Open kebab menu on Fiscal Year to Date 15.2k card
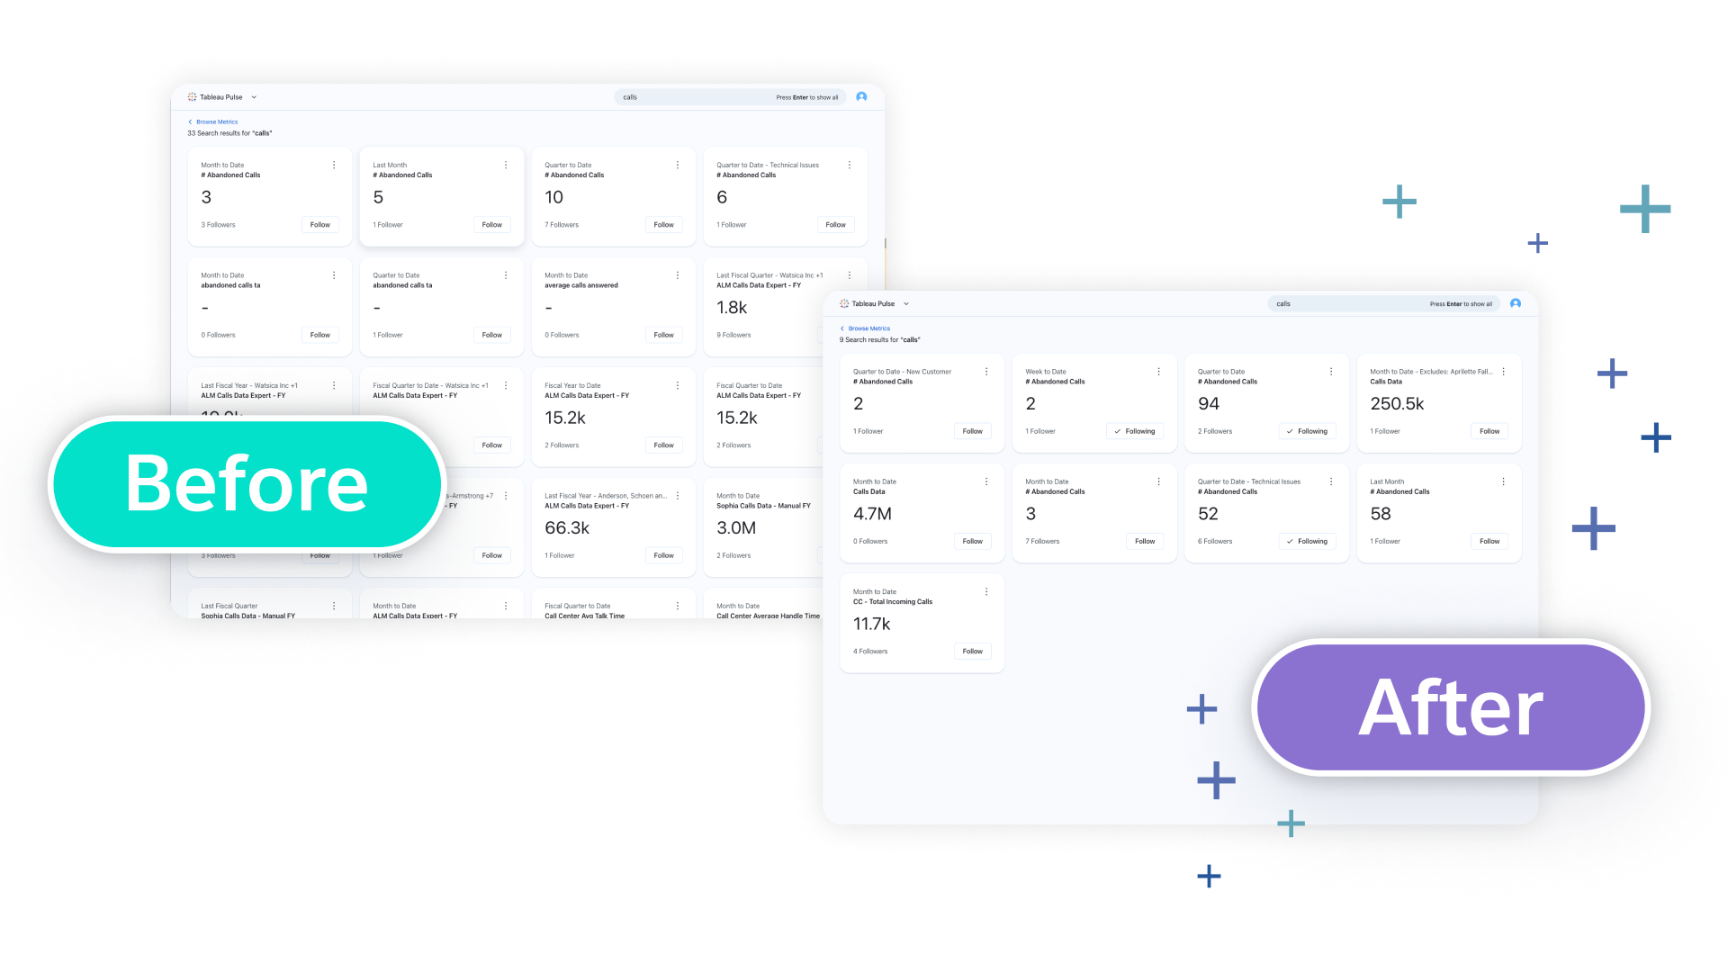1728x972 pixels. (678, 385)
